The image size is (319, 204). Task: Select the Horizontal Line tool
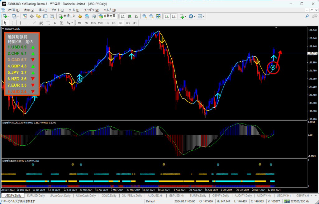click(27, 23)
